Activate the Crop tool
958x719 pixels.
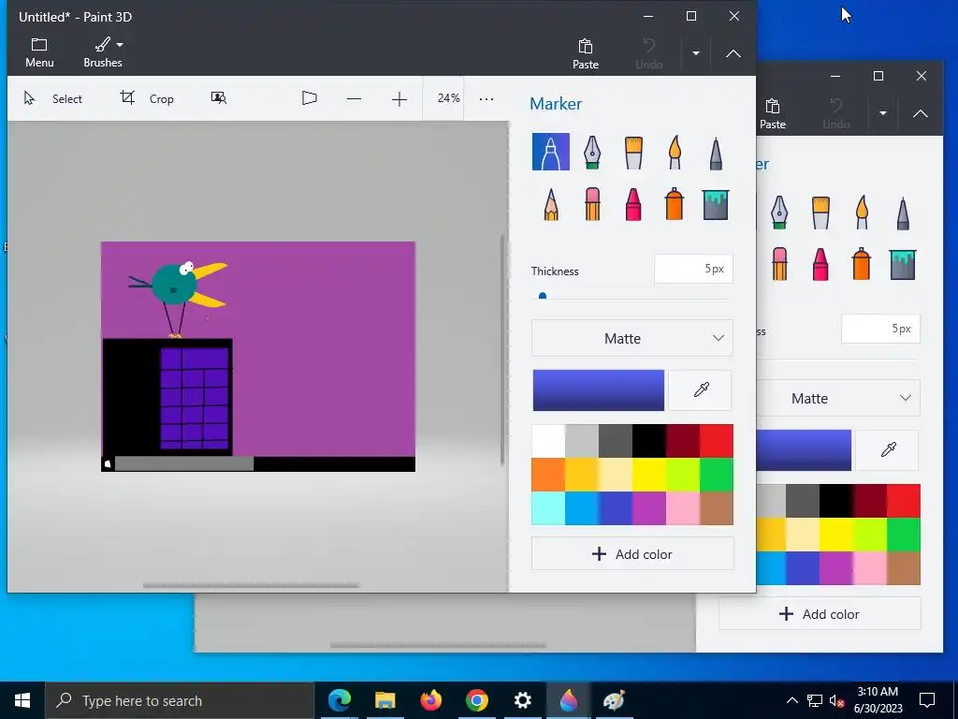(147, 98)
